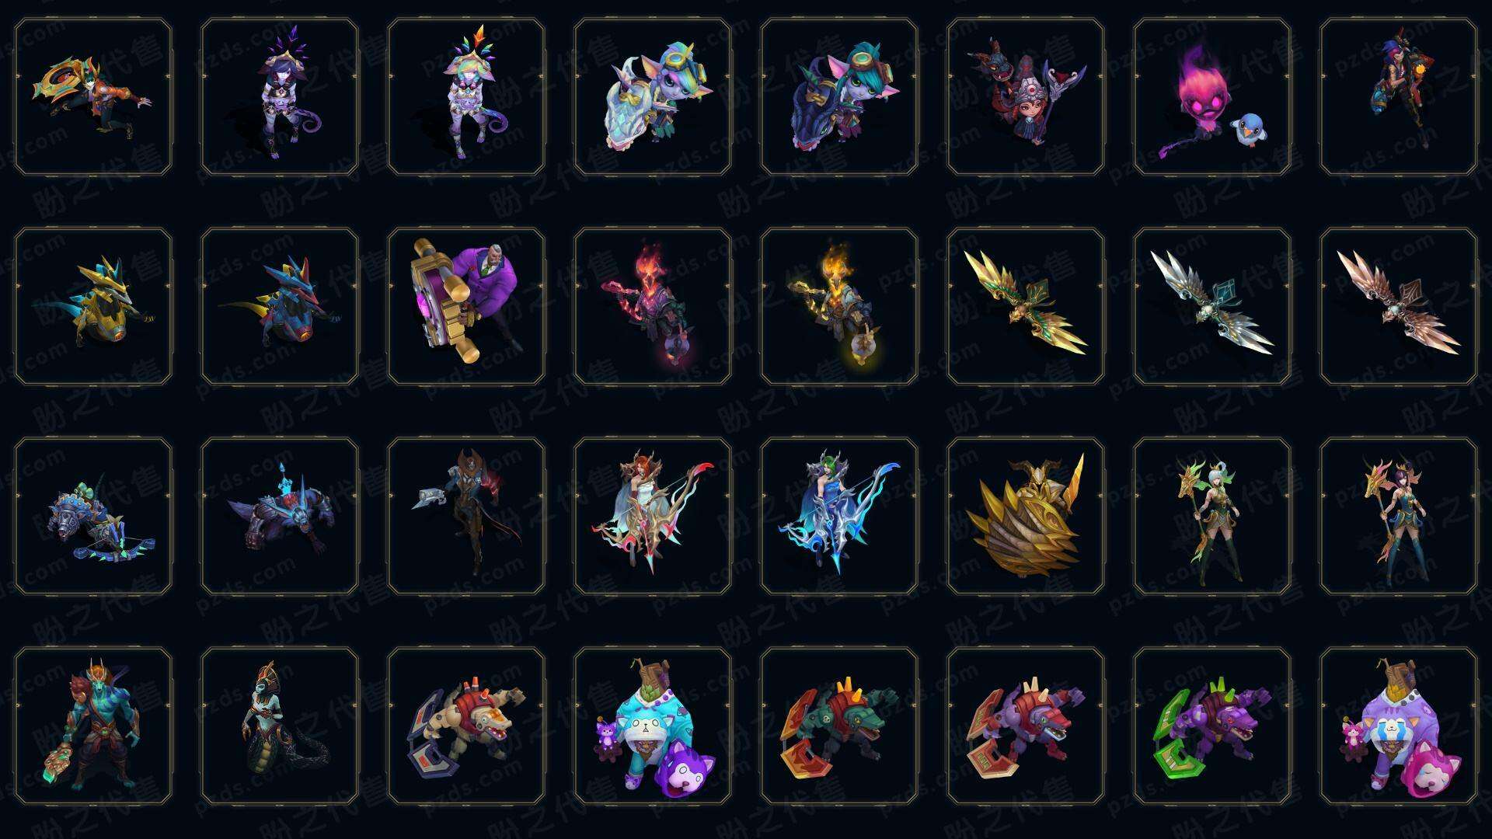Open the bronze rose-gold wing blade
Screen dimensions: 1492x839
click(x=1399, y=306)
